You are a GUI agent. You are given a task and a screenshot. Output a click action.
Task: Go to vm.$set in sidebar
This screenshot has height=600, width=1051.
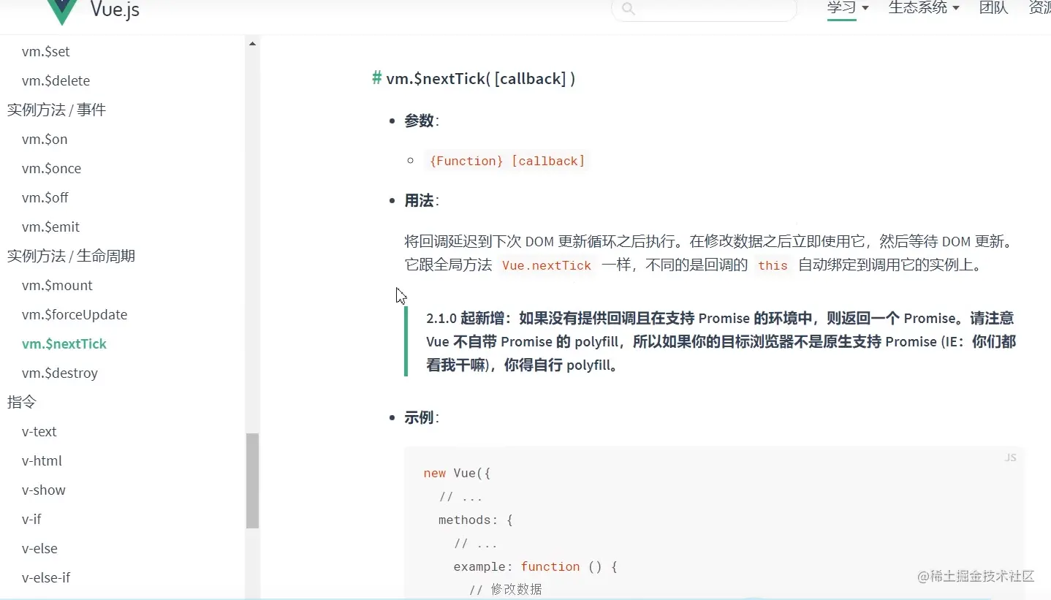[46, 52]
